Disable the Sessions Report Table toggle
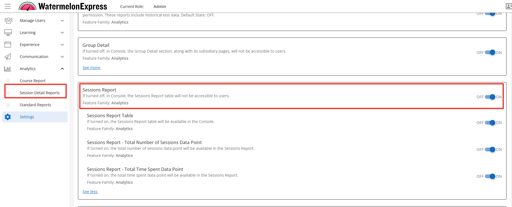 [490, 123]
